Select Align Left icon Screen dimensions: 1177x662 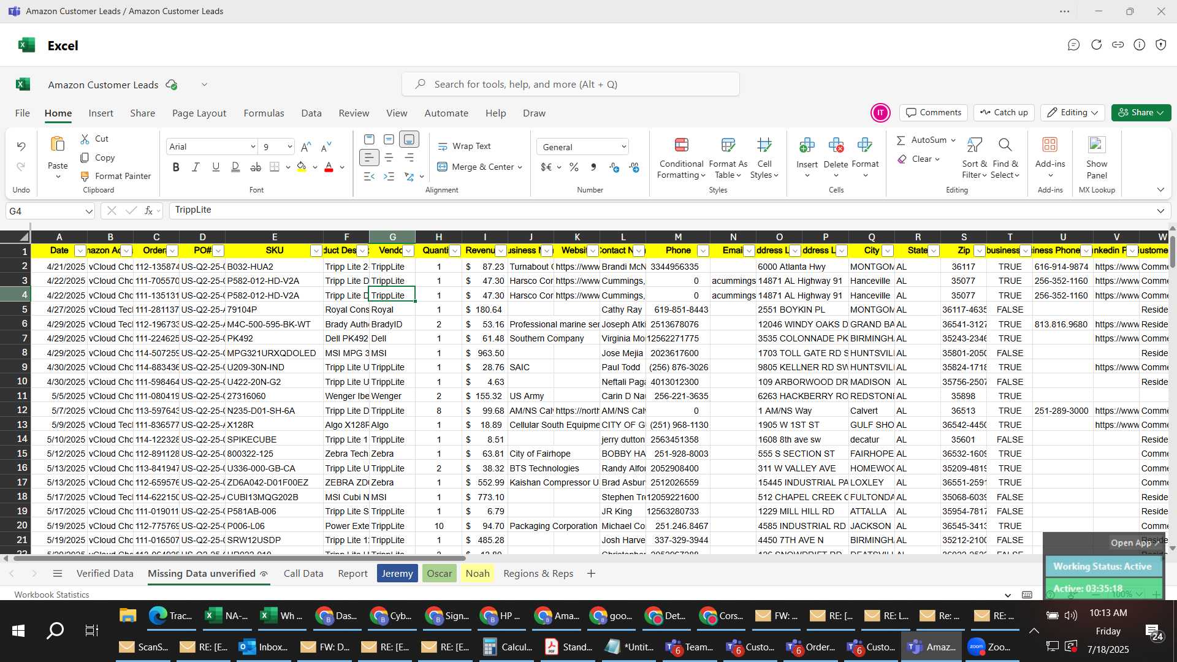(368, 158)
